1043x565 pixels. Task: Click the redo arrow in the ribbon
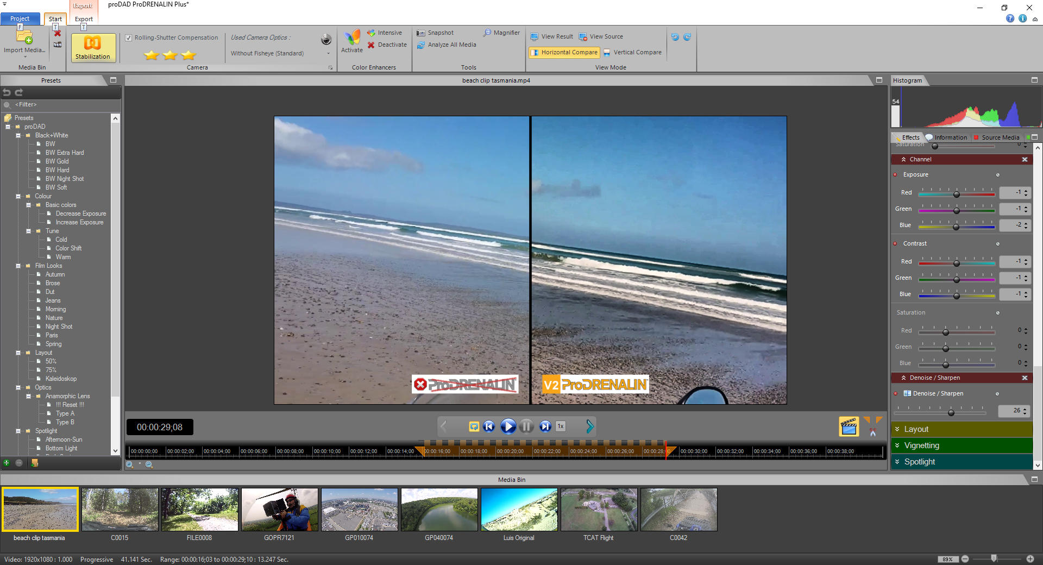pyautogui.click(x=687, y=37)
